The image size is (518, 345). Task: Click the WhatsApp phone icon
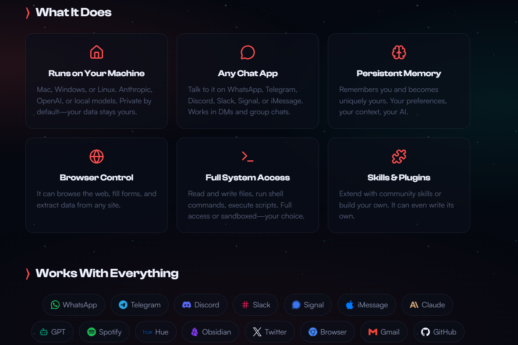55,305
